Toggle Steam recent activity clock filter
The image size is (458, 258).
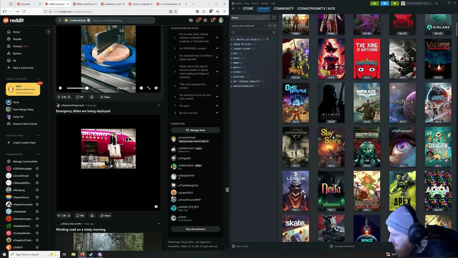click(x=270, y=26)
